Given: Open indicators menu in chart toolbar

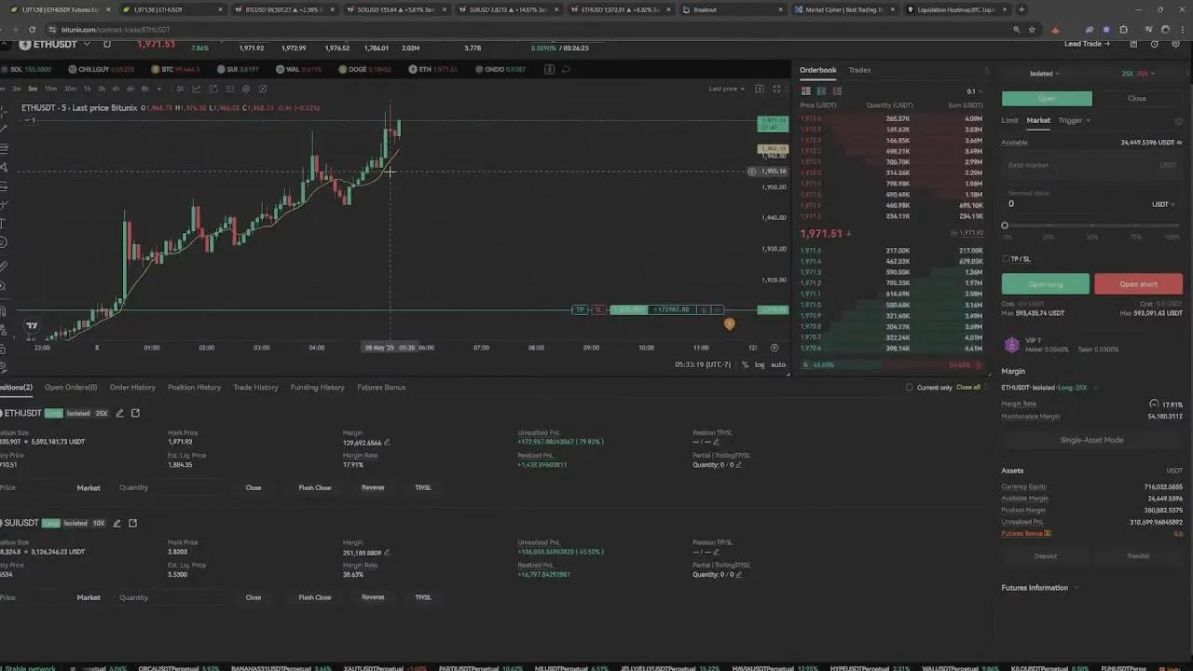Looking at the screenshot, I should [197, 89].
